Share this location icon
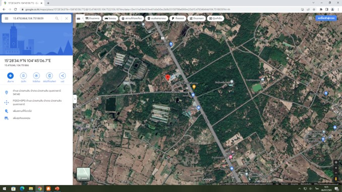Viewport: 342px width, 192px height. (62, 76)
